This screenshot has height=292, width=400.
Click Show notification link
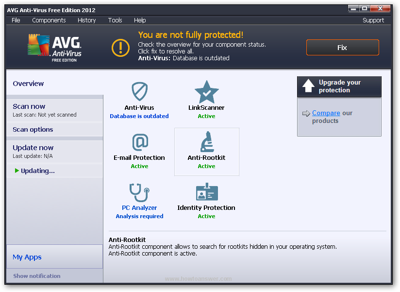[x=37, y=276]
